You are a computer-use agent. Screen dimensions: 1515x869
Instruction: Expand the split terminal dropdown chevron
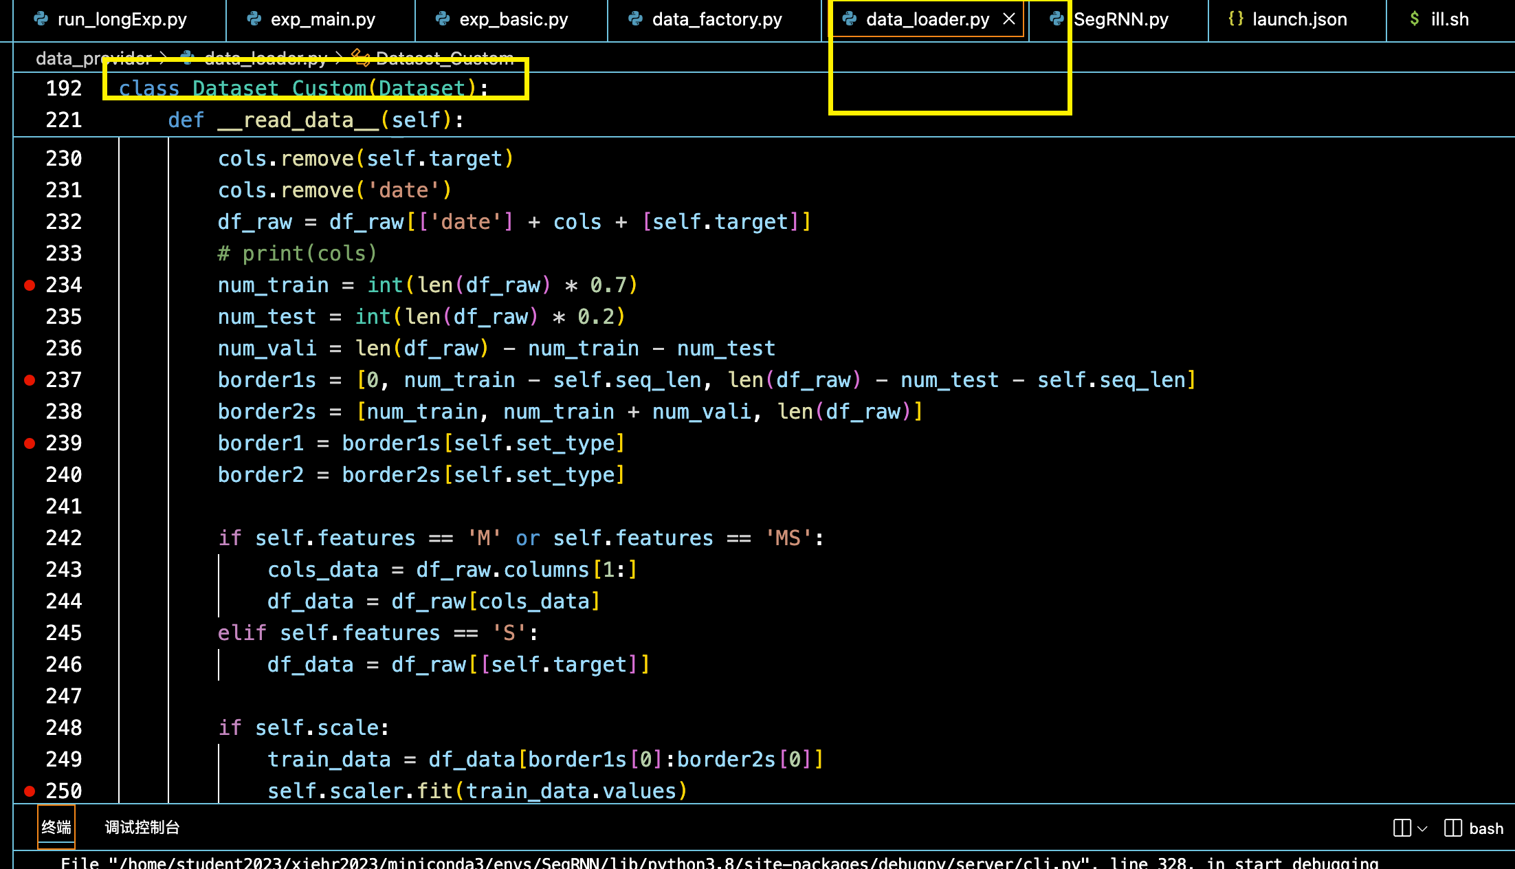click(x=1422, y=828)
